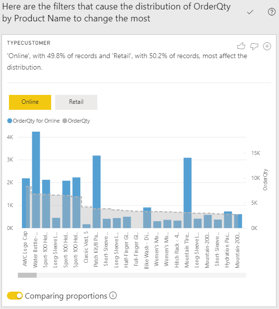This screenshot has width=279, height=309.
Task: Click OrderQty for Online legend marker
Action: pos(9,121)
